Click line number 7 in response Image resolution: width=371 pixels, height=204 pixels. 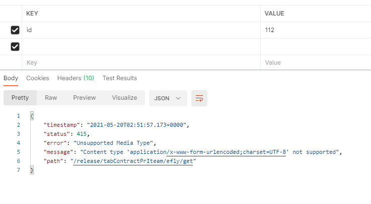(x=19, y=170)
